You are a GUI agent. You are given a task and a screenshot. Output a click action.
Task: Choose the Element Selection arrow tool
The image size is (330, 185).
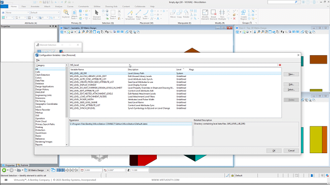click(x=96, y=15)
